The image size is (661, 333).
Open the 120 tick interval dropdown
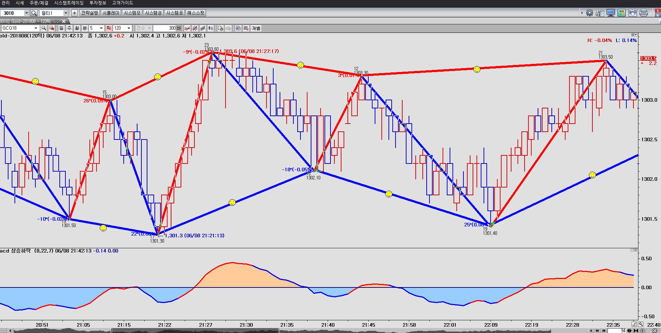click(129, 28)
